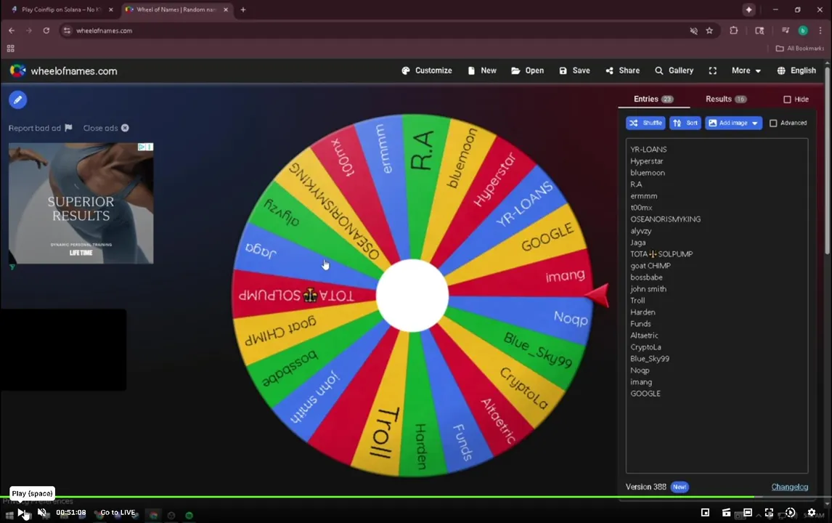Play the video stream
Image resolution: width=832 pixels, height=523 pixels.
(21, 512)
